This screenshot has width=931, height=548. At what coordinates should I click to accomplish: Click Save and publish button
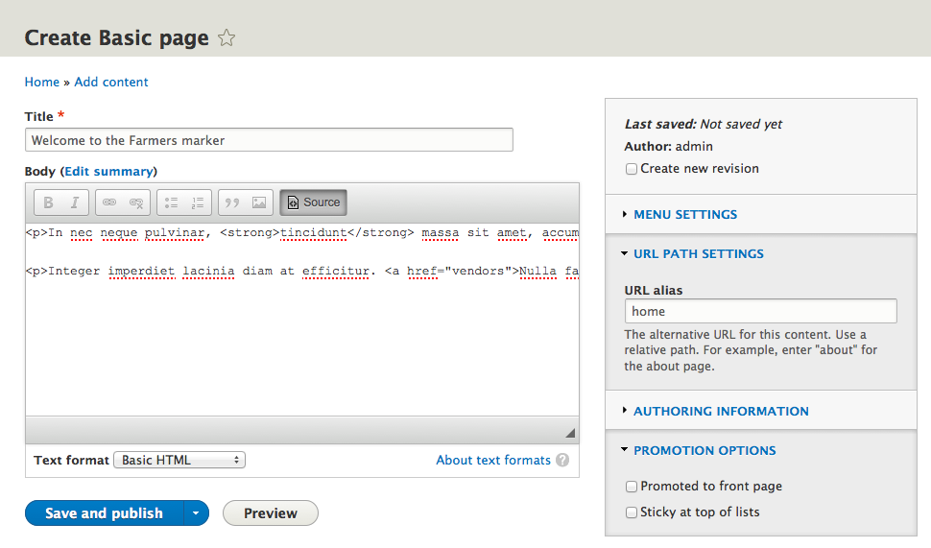point(105,513)
